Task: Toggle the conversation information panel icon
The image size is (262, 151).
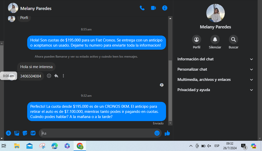Action: 164,8
